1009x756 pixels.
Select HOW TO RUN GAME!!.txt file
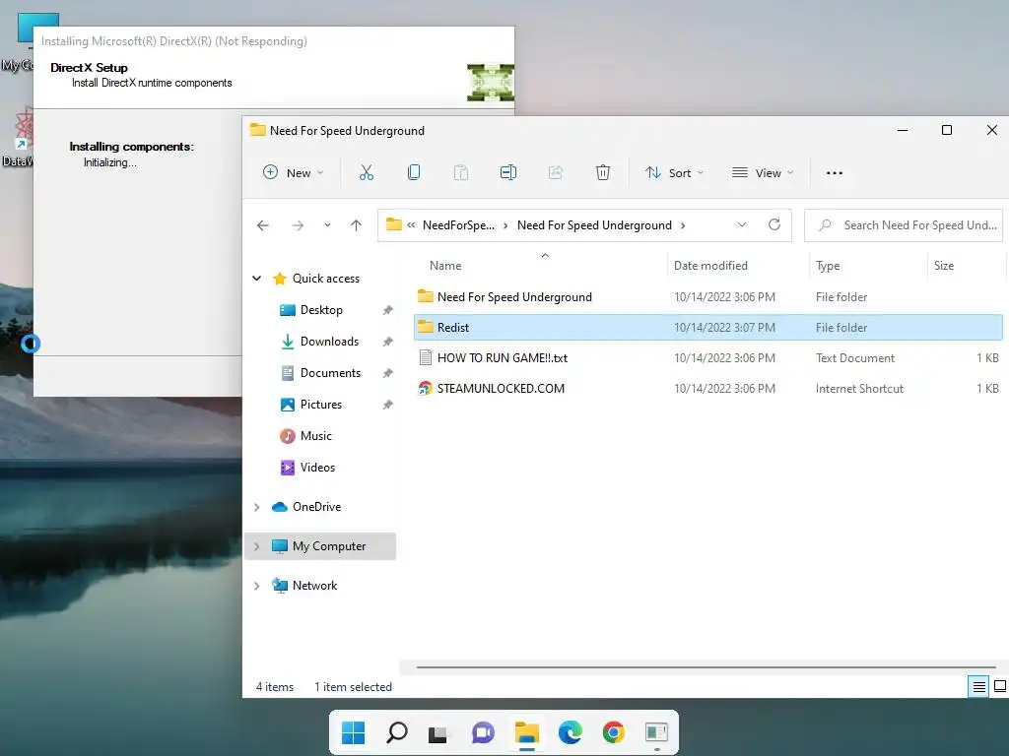[x=707, y=358]
